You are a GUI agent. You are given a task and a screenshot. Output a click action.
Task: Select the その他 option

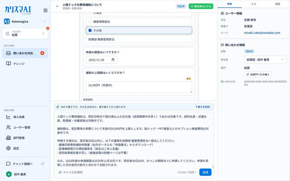click(139, 30)
